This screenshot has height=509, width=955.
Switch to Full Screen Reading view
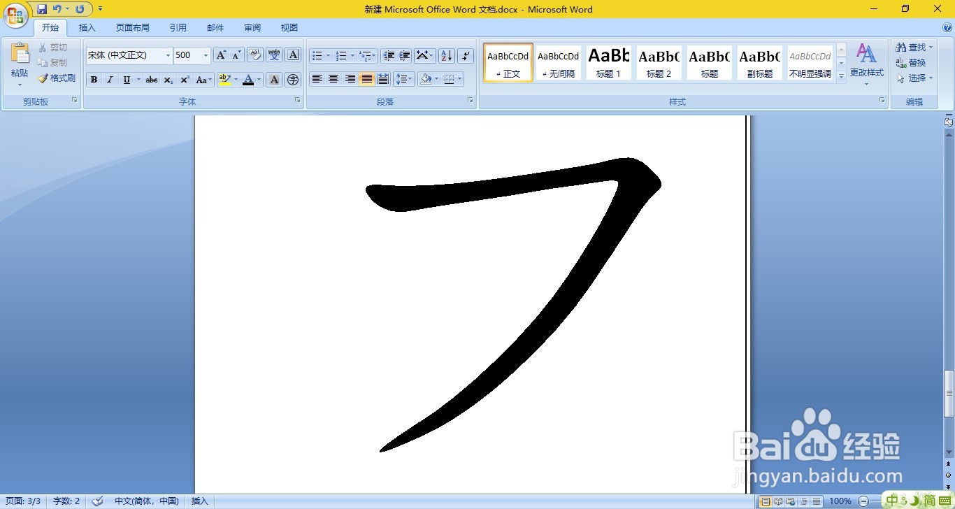tap(778, 501)
